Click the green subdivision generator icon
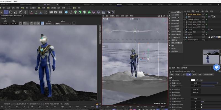 (75, 12)
